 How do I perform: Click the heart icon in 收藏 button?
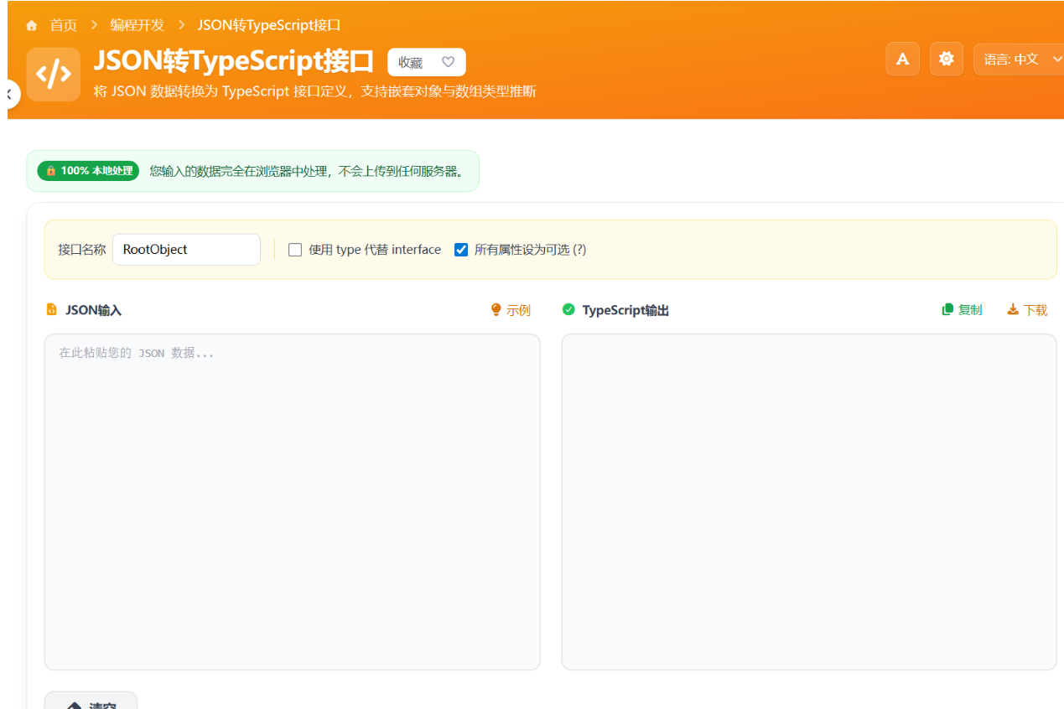pyautogui.click(x=448, y=62)
